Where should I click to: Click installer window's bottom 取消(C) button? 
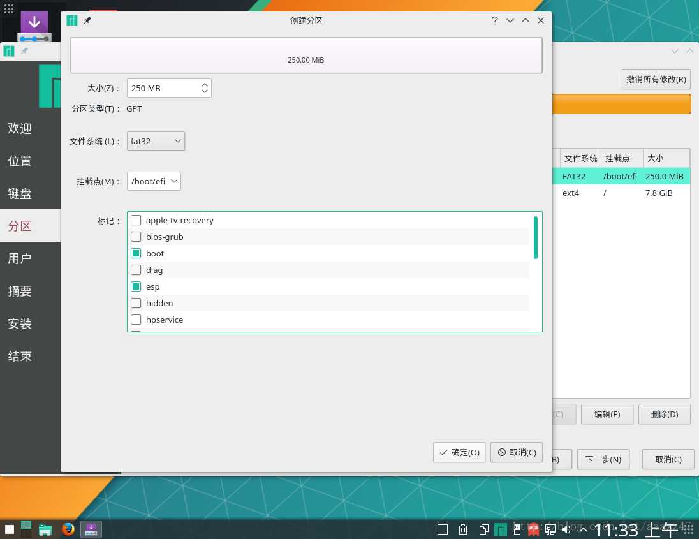pos(668,459)
